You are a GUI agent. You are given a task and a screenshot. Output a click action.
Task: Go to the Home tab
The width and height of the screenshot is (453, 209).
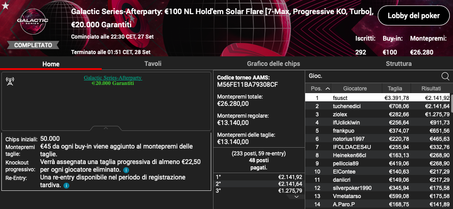coord(51,64)
